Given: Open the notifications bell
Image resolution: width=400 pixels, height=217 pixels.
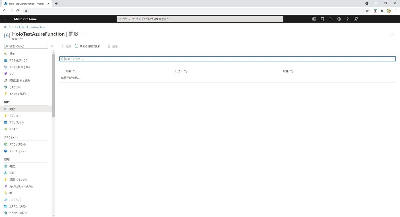Looking at the screenshot, I should pos(331,19).
